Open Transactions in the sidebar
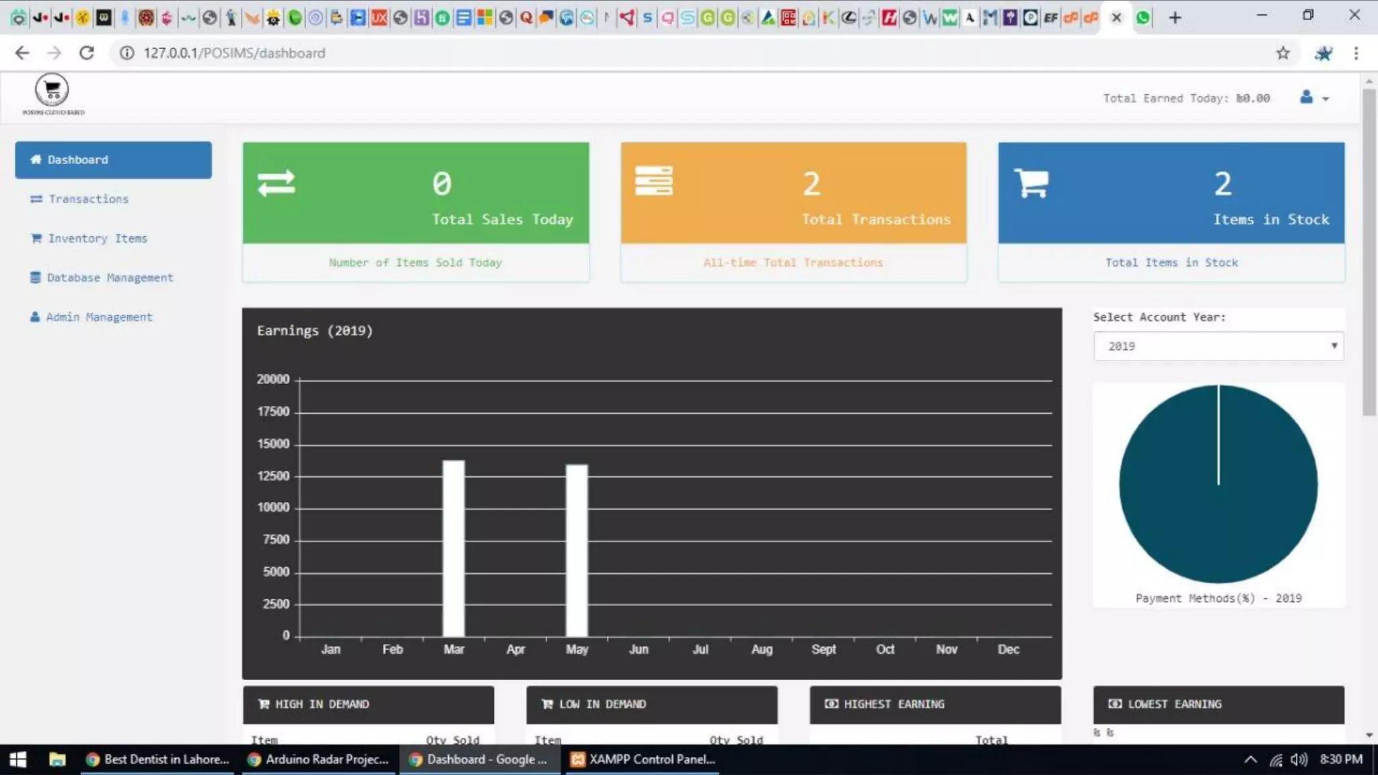 (79, 198)
